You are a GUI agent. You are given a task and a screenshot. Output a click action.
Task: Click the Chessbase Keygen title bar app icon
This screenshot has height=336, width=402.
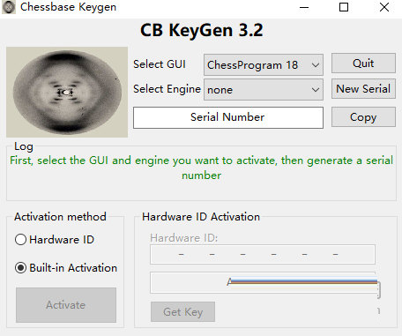[9, 7]
